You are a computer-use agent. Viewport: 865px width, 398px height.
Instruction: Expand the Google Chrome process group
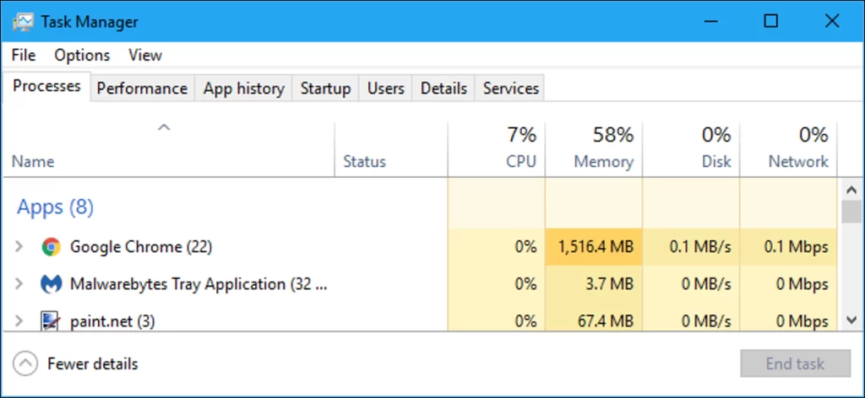(19, 247)
